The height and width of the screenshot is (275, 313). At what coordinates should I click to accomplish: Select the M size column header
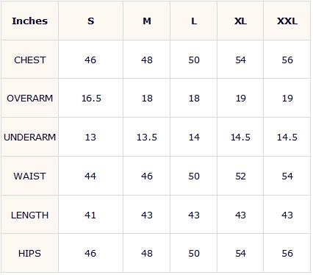147,21
